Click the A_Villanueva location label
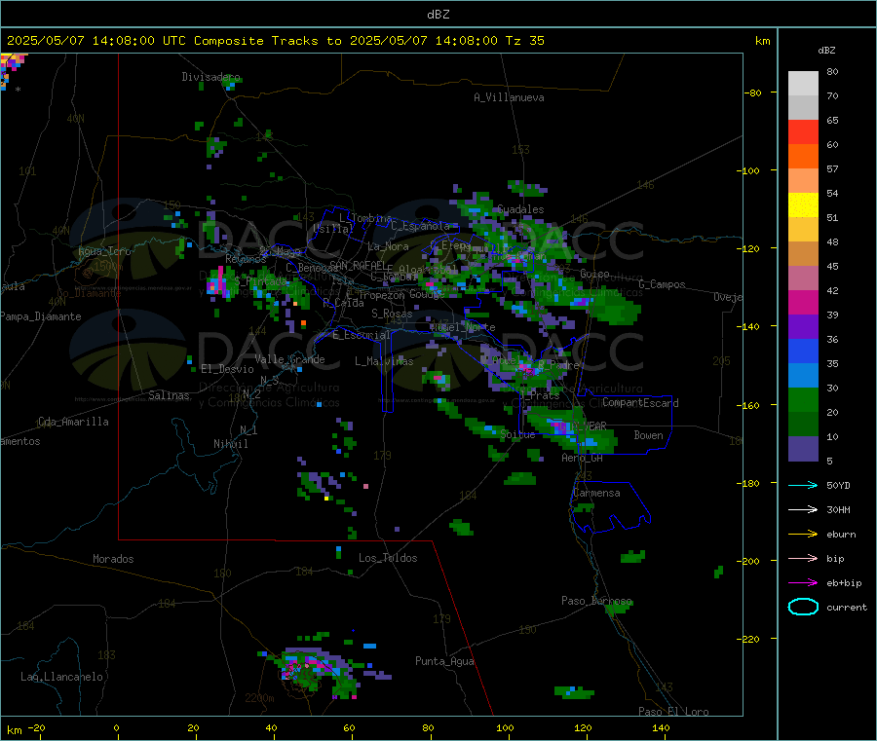This screenshot has height=741, width=877. [509, 97]
